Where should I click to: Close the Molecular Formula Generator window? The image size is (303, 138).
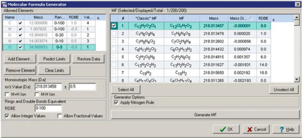pos(297,4)
